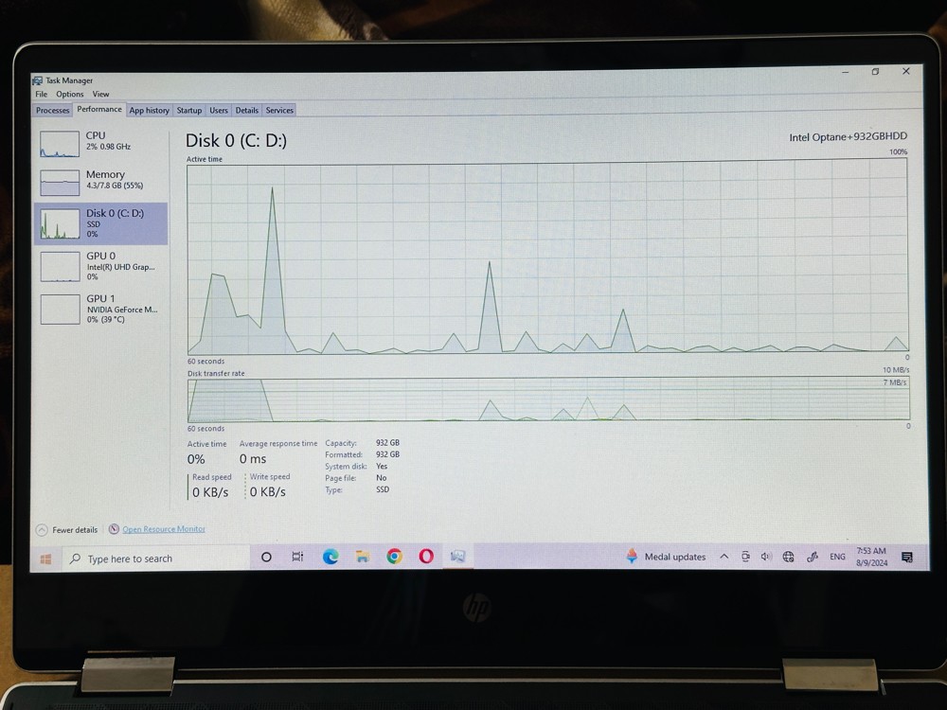The width and height of the screenshot is (947, 710).
Task: Open File Explorer from taskbar
Action: 363,557
